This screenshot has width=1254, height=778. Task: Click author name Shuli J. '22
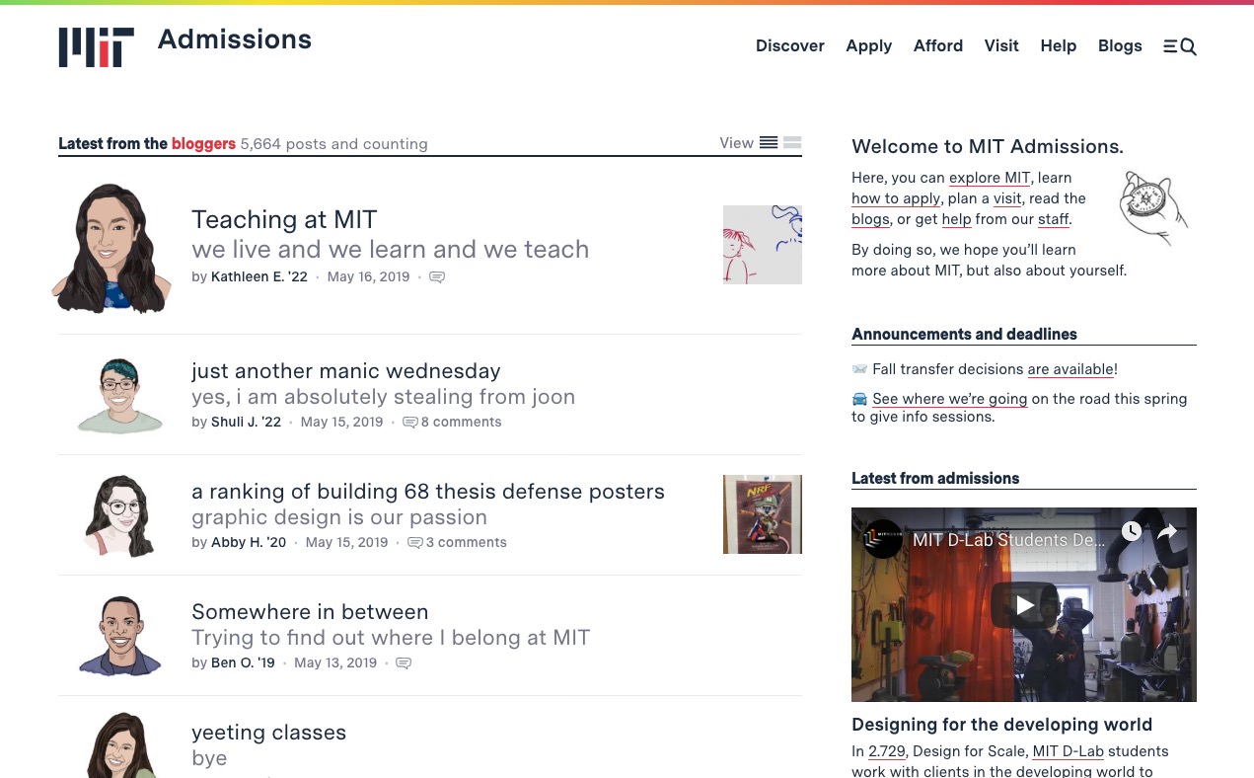[x=246, y=423]
